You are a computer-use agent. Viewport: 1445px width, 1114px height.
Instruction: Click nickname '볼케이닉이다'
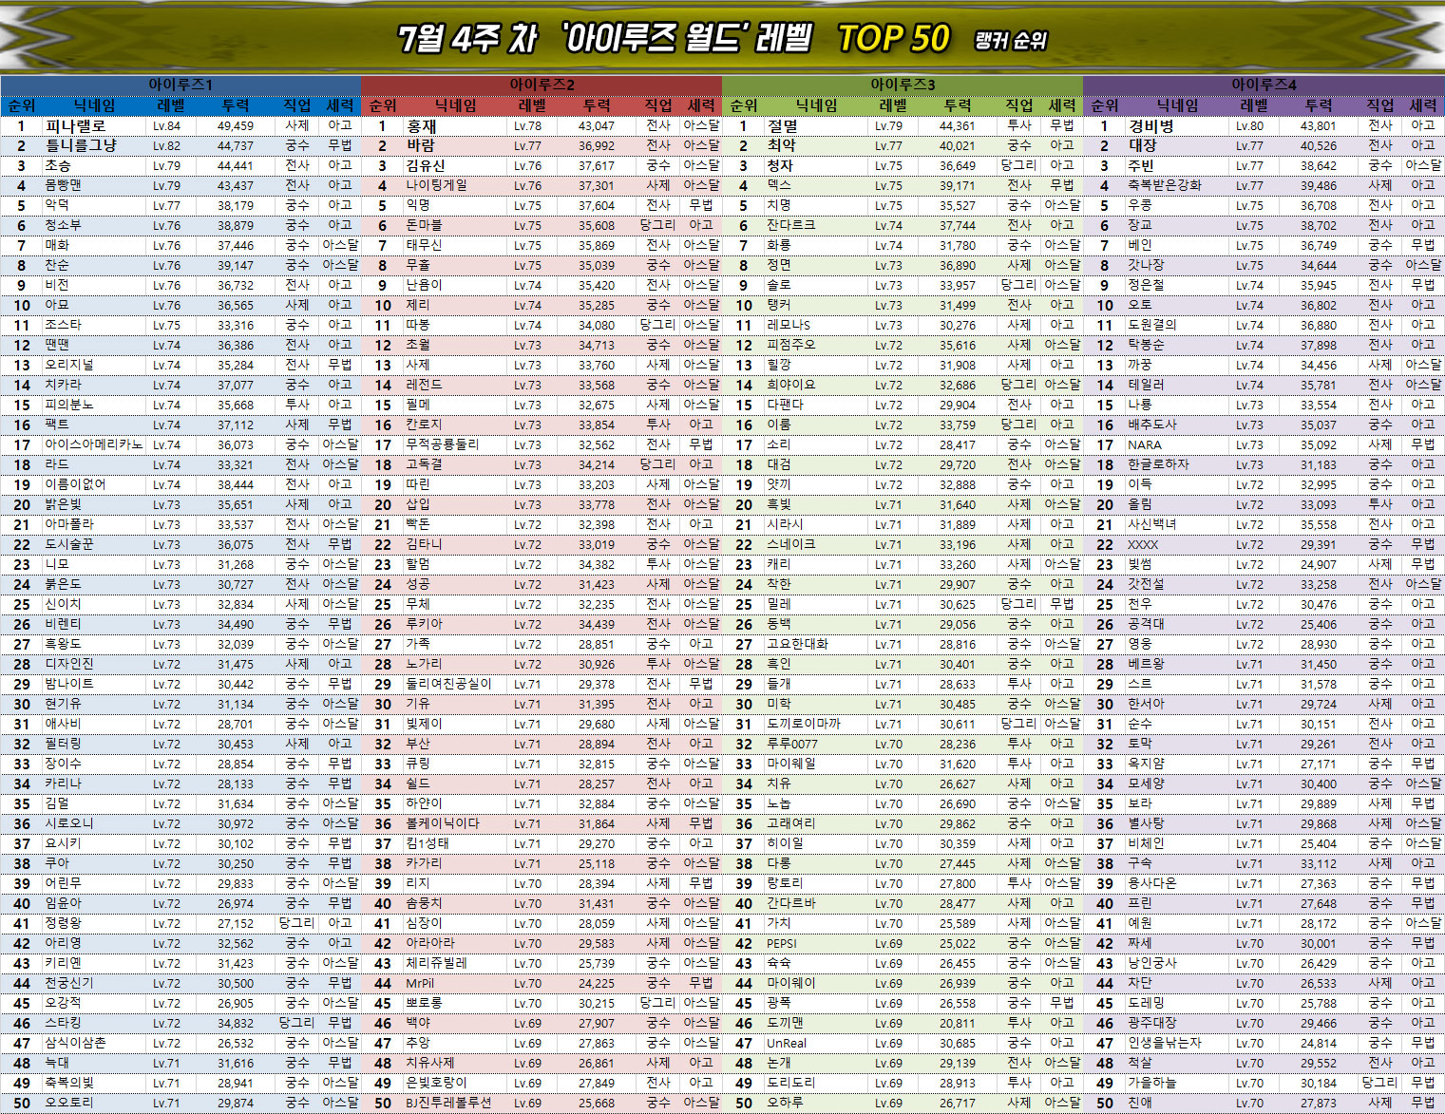pos(443,823)
